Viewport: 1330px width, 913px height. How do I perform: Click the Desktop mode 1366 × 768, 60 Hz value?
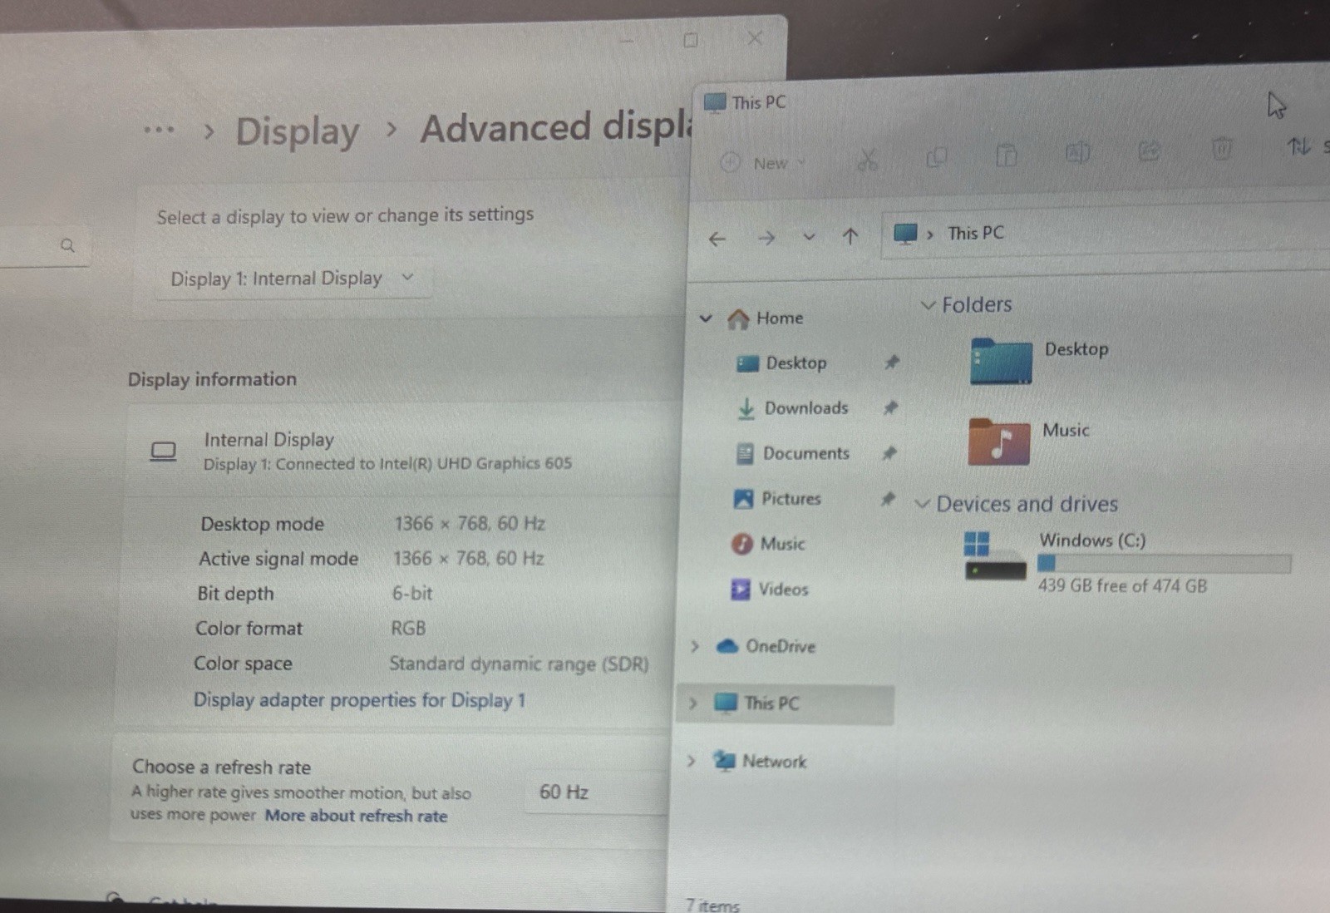pos(470,523)
